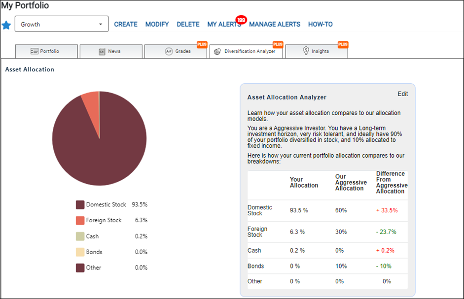Click the News tab newspaper icon
The image size is (464, 299).
point(102,51)
